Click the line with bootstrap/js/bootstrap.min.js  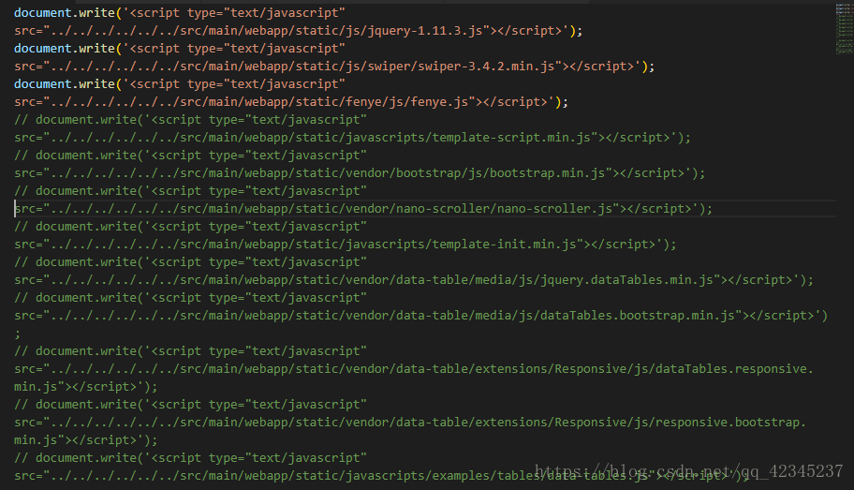360,172
